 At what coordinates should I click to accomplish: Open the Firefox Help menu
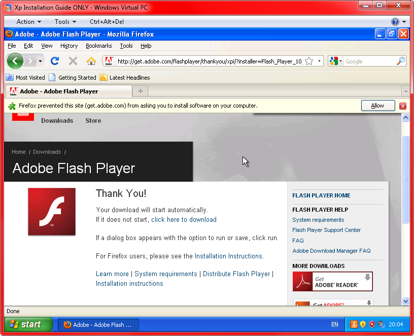point(146,46)
